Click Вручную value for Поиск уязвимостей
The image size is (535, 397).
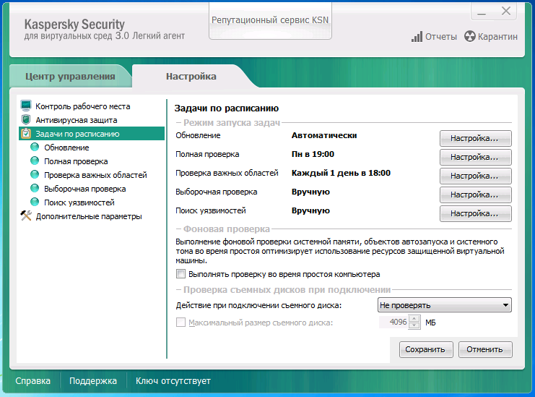[x=310, y=210]
